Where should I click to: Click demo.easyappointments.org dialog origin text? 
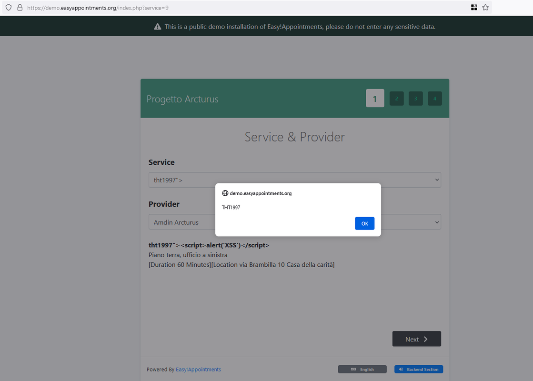(261, 193)
